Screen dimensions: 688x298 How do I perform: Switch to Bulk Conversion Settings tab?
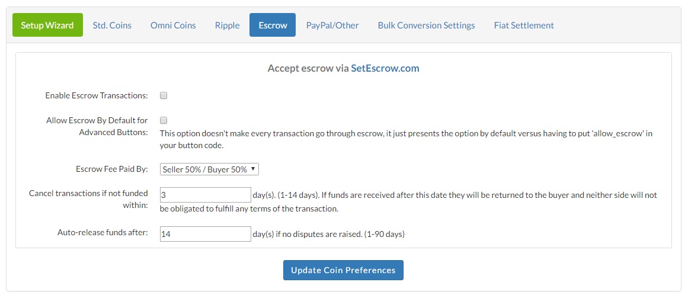click(x=426, y=25)
